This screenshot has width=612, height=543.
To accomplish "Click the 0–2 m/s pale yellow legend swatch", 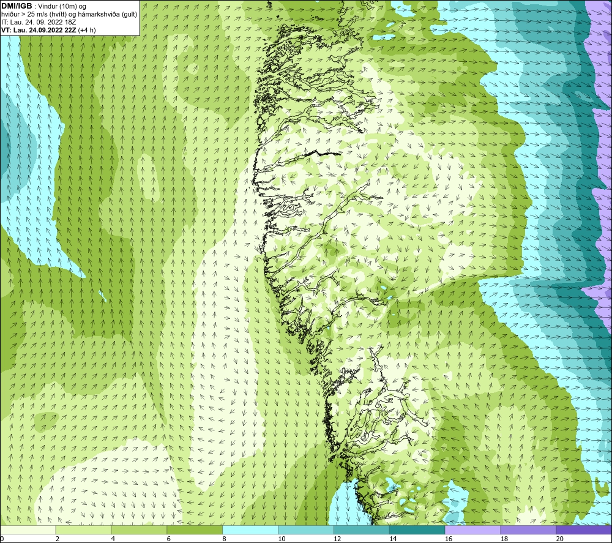I will point(28,530).
